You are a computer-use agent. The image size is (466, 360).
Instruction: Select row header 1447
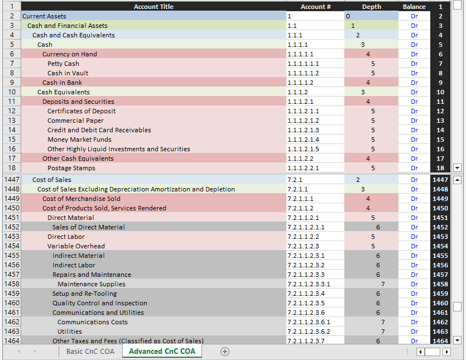[x=12, y=180]
